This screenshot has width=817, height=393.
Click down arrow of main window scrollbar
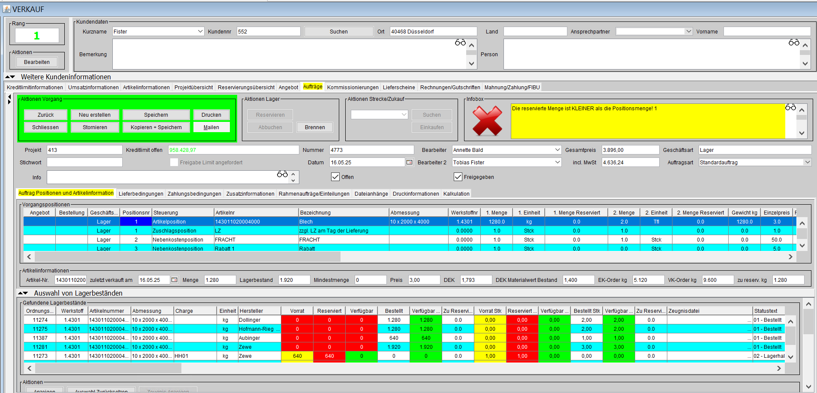coord(808,387)
